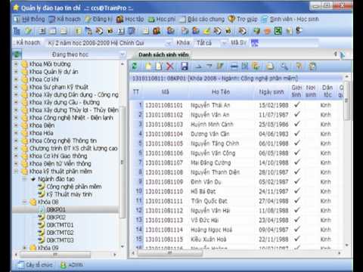Click the yellow star icon in title bar
363x272 pixels.
pyautogui.click(x=16, y=8)
